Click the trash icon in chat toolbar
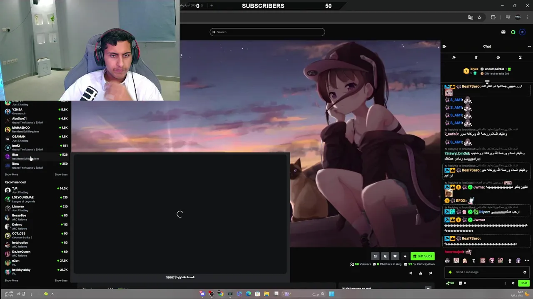The width and height of the screenshot is (533, 299). click(x=476, y=57)
